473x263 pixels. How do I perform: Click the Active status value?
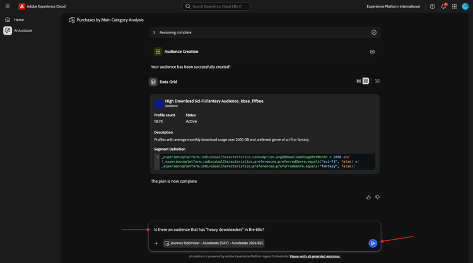coord(191,121)
